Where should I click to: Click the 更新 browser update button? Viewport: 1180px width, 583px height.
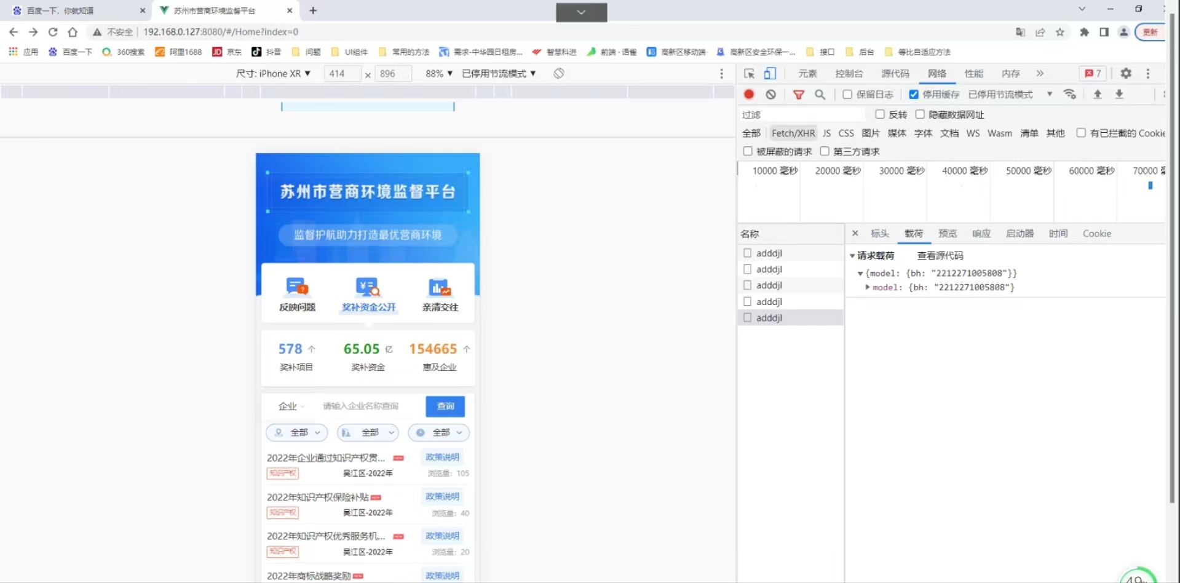pos(1150,32)
